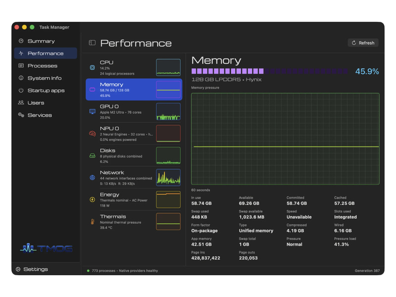Click the Disks drive icon
The width and height of the screenshot is (396, 297).
[93, 155]
